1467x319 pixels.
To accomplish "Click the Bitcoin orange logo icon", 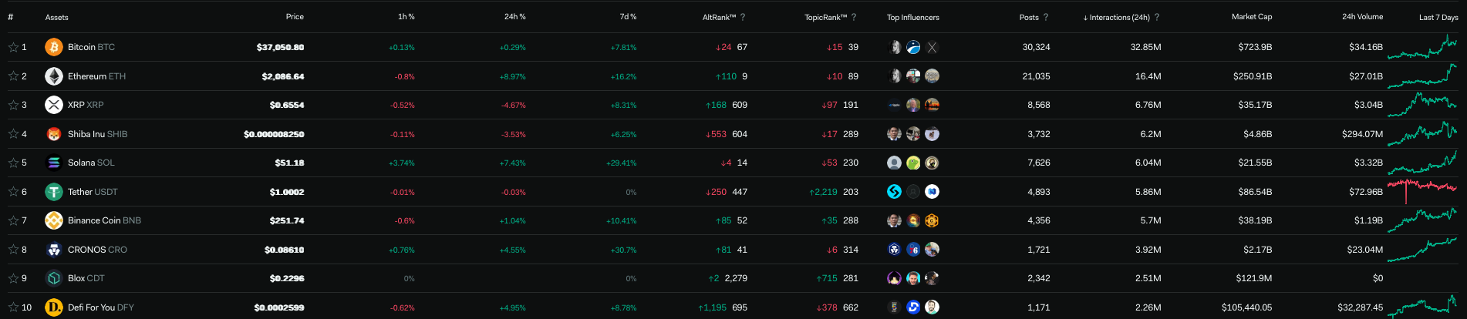I will [54, 47].
